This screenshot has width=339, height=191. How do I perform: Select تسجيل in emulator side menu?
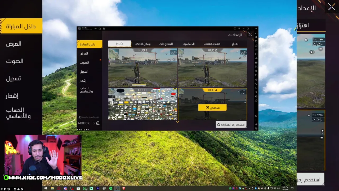[x=84, y=72]
